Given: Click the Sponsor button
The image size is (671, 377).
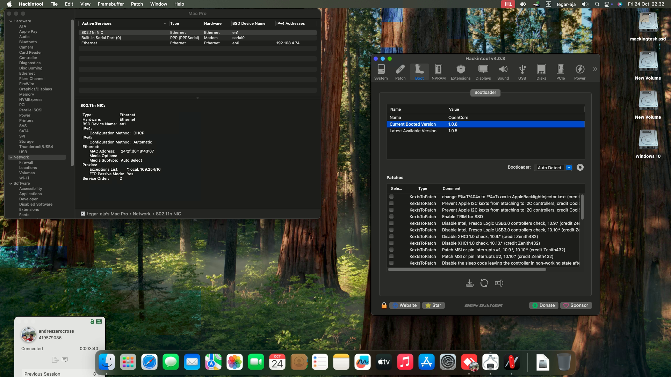Looking at the screenshot, I should (576, 305).
